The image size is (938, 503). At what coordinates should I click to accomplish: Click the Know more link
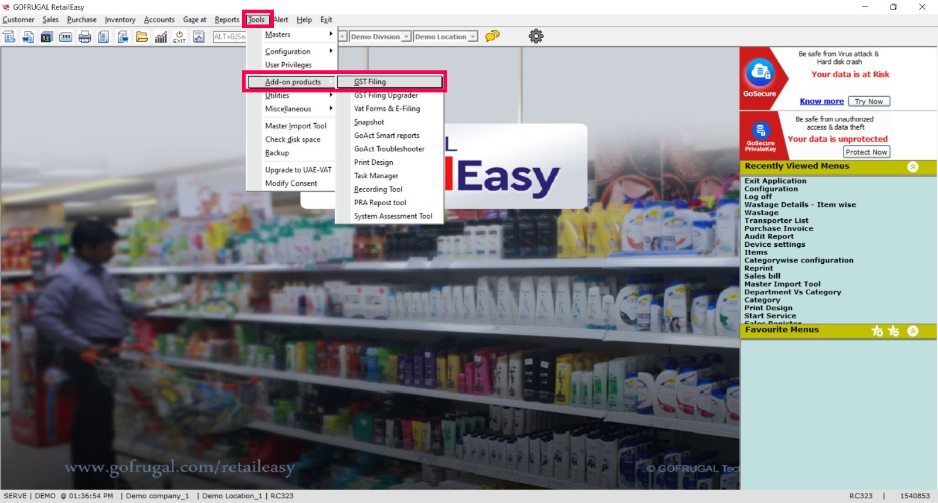click(821, 101)
